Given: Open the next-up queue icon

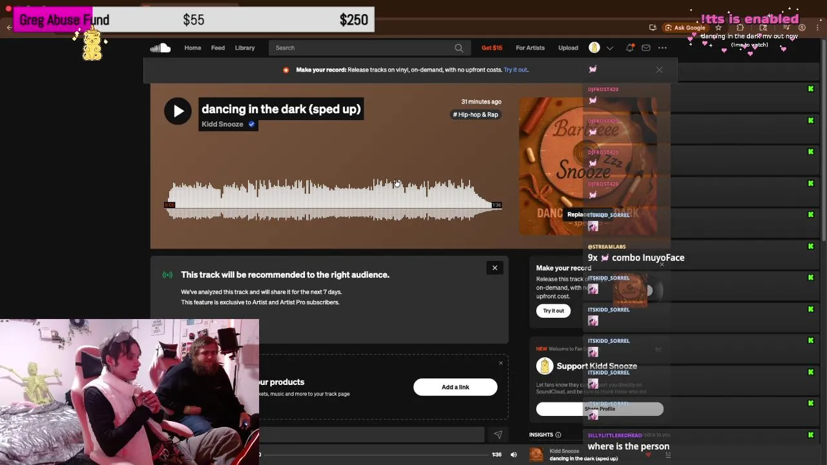Looking at the screenshot, I should [668, 455].
